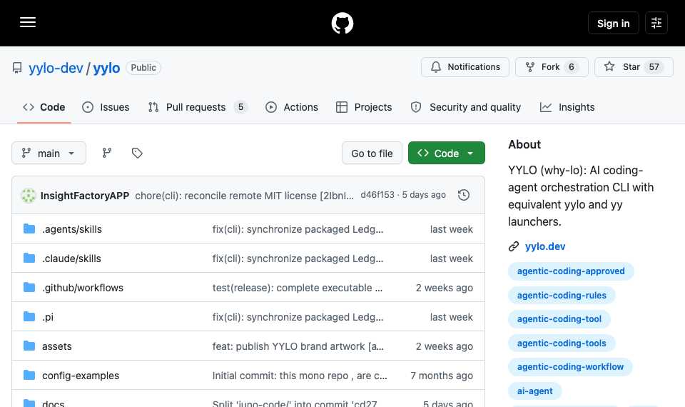Expand the green Code dropdown
The height and width of the screenshot is (407, 685).
point(447,153)
